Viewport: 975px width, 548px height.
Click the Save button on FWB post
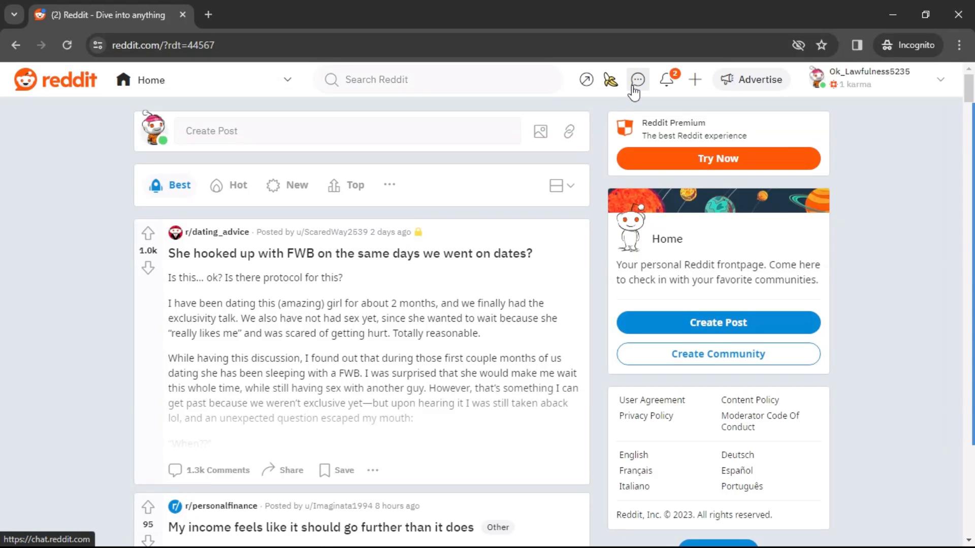click(336, 470)
